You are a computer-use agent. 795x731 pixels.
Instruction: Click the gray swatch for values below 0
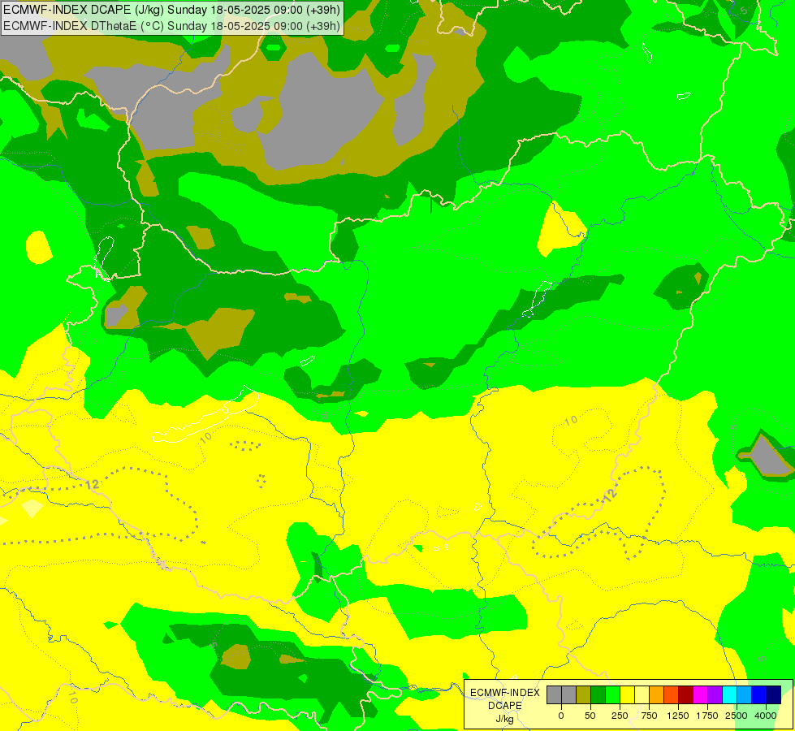point(554,695)
